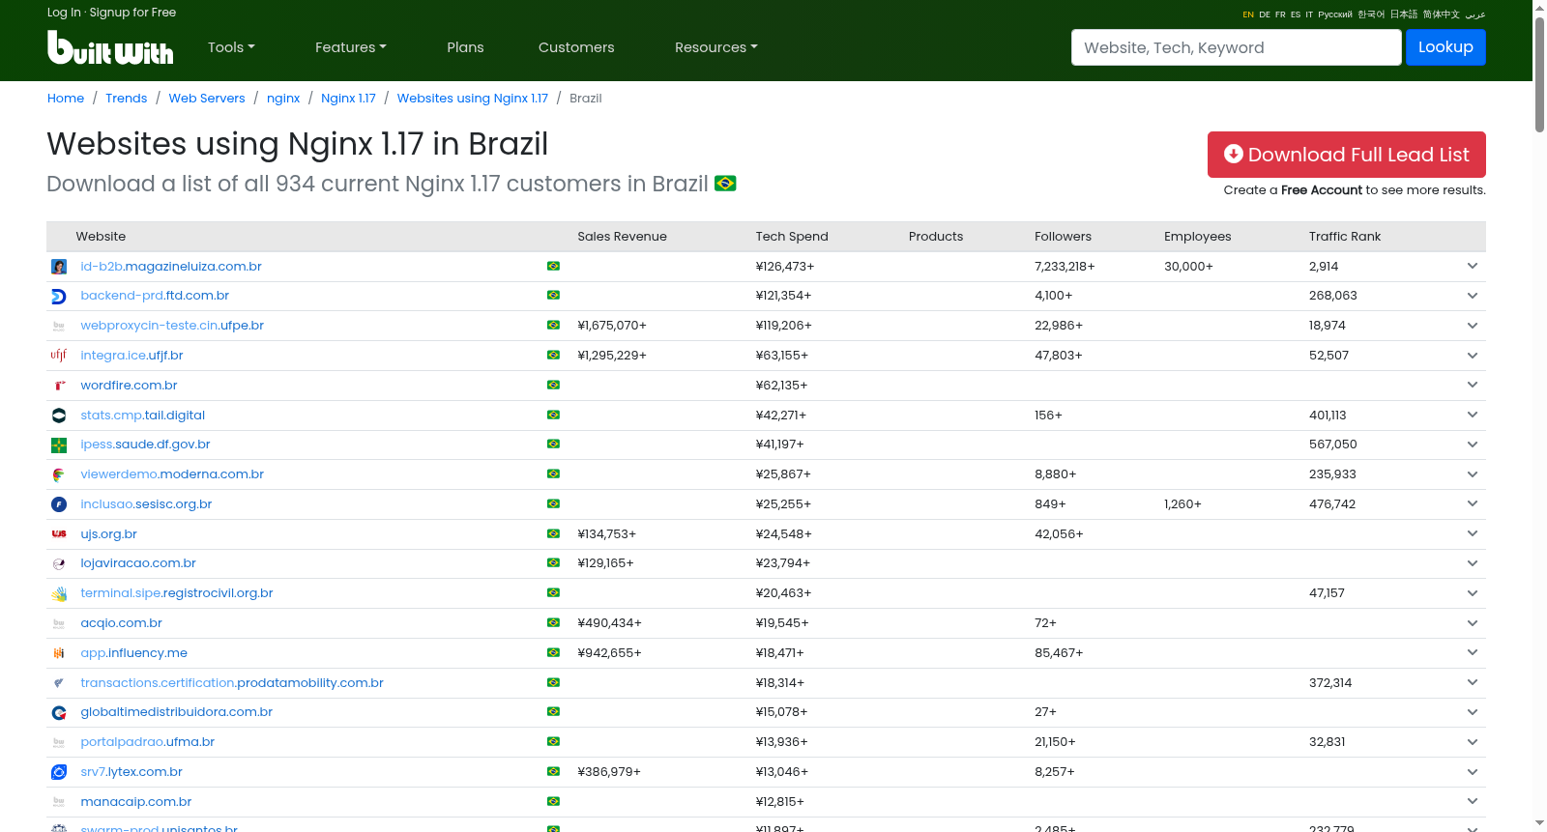Click Brazil flag in ujs.org.br row

pyautogui.click(x=553, y=533)
